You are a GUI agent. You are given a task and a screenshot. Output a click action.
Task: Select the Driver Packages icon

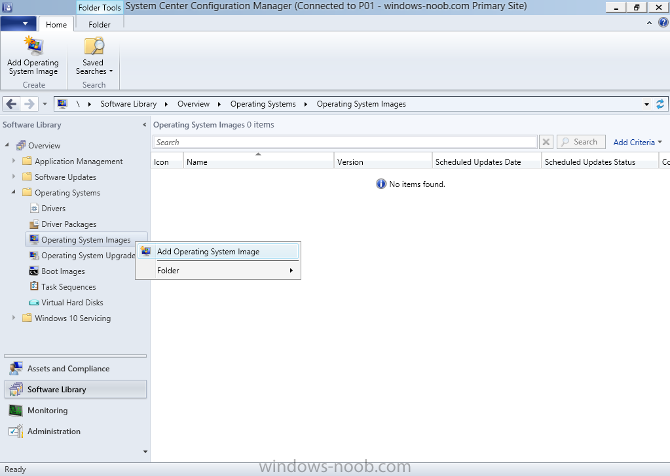(x=34, y=224)
